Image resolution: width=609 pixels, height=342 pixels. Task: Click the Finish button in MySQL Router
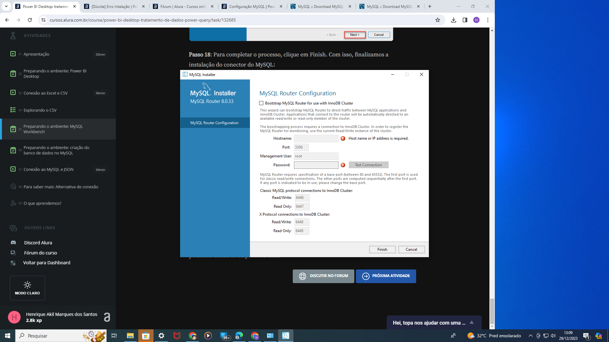(x=382, y=249)
